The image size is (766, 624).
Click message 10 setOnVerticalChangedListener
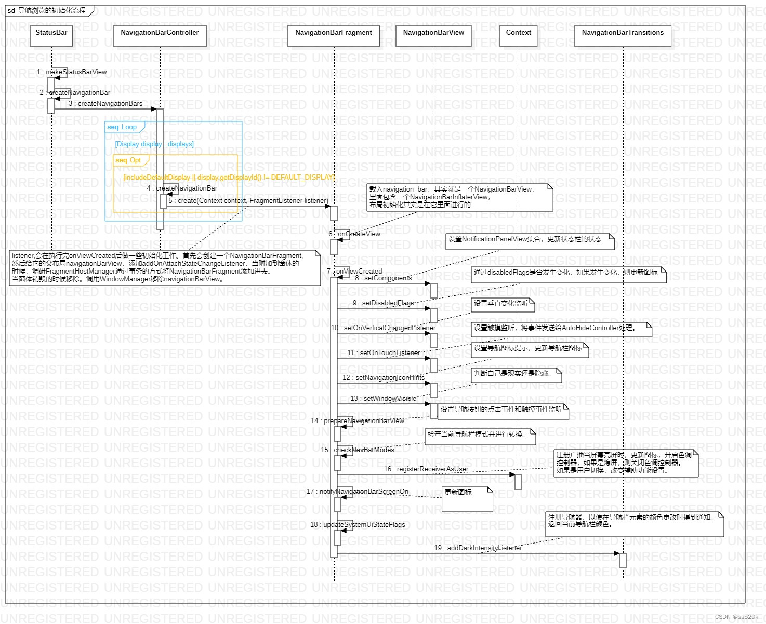tap(384, 328)
